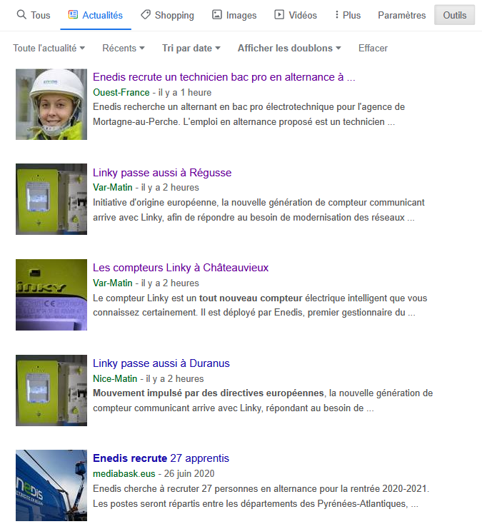The image size is (482, 529).
Task: Click the Ouest-France source name
Action: (x=121, y=92)
